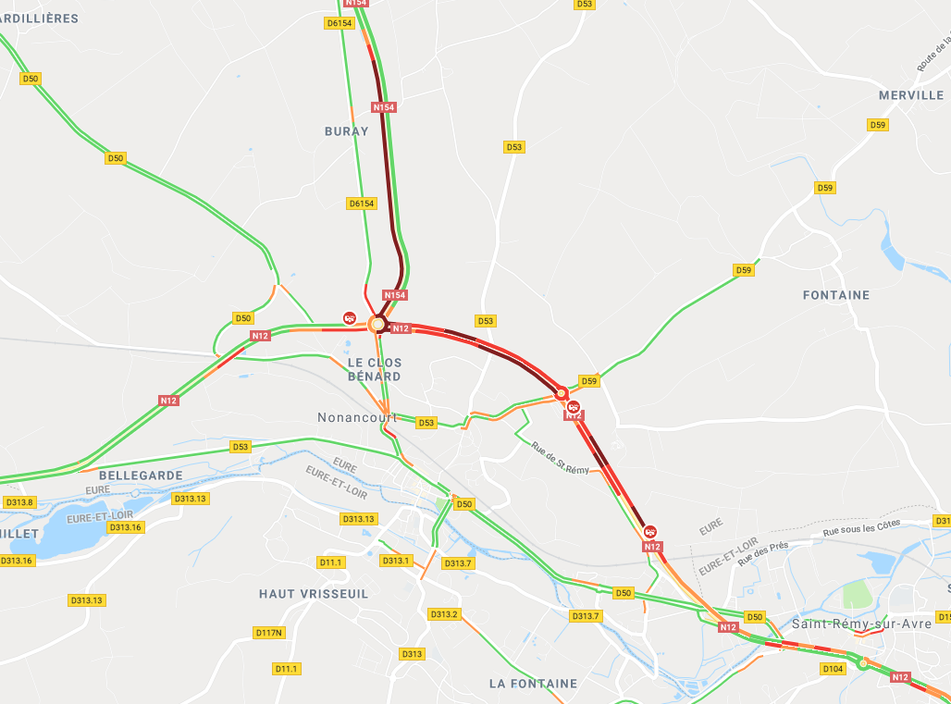
Task: Select the D313.8 road shield
Action: (x=19, y=502)
